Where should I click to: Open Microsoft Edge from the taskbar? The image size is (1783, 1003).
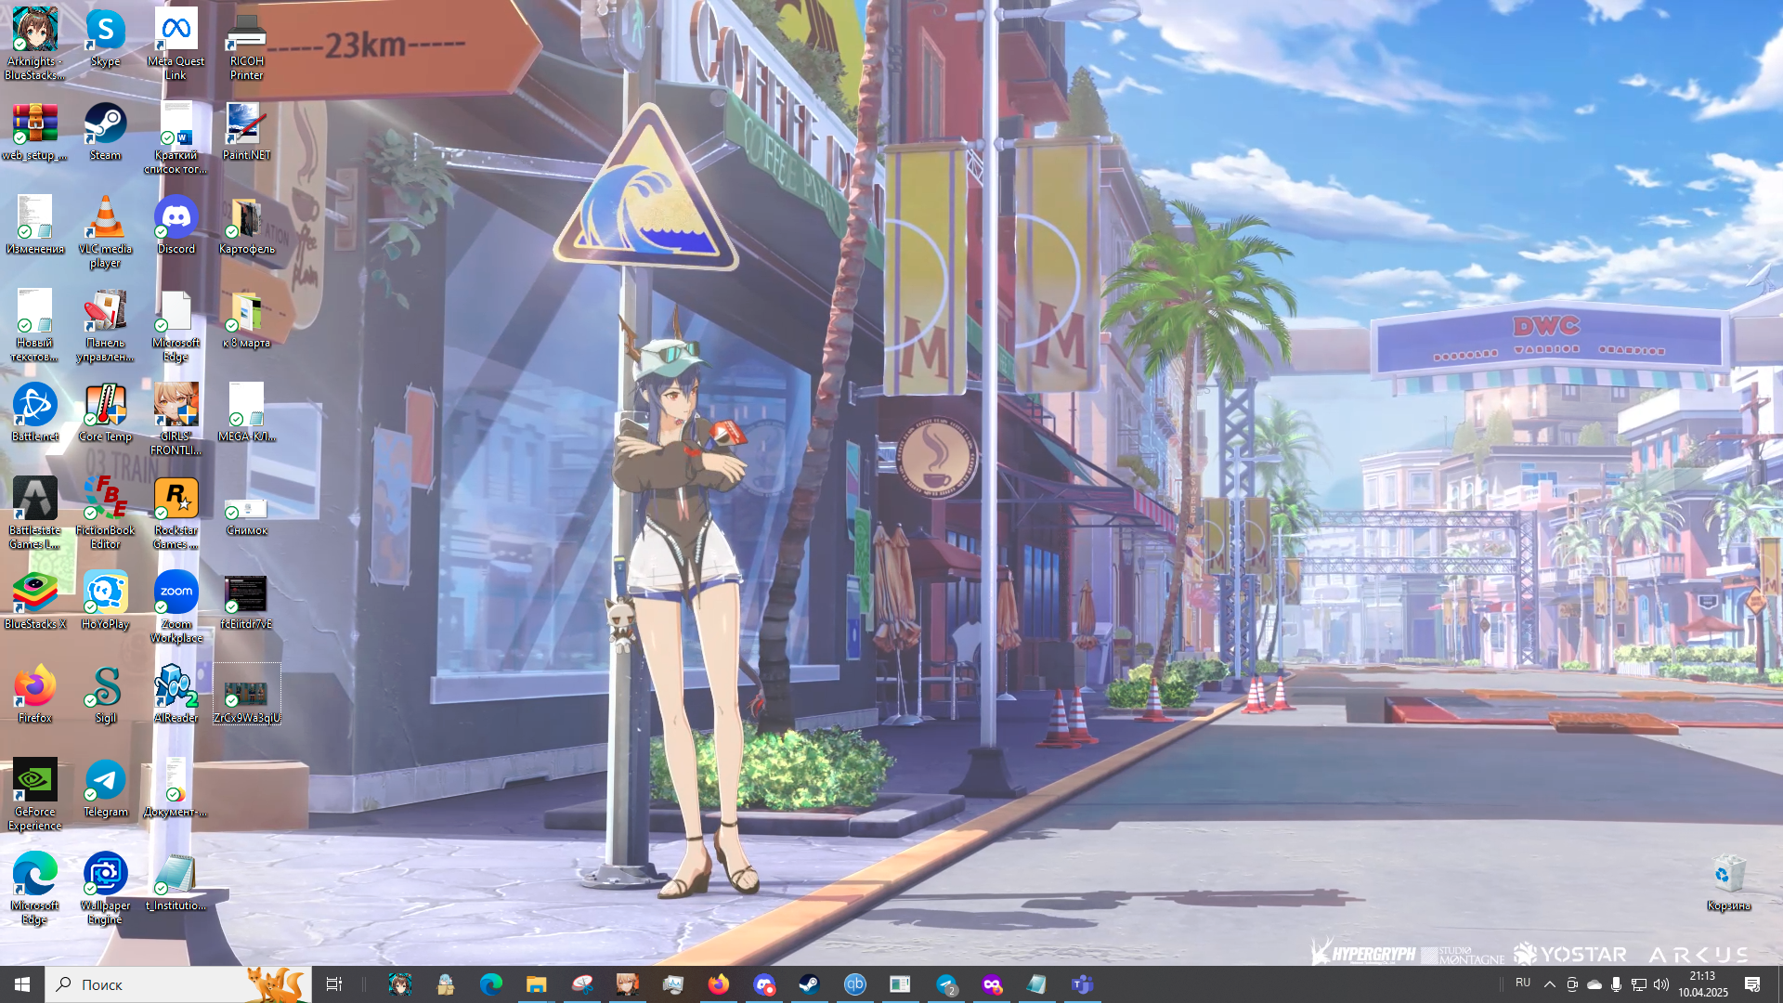(491, 984)
